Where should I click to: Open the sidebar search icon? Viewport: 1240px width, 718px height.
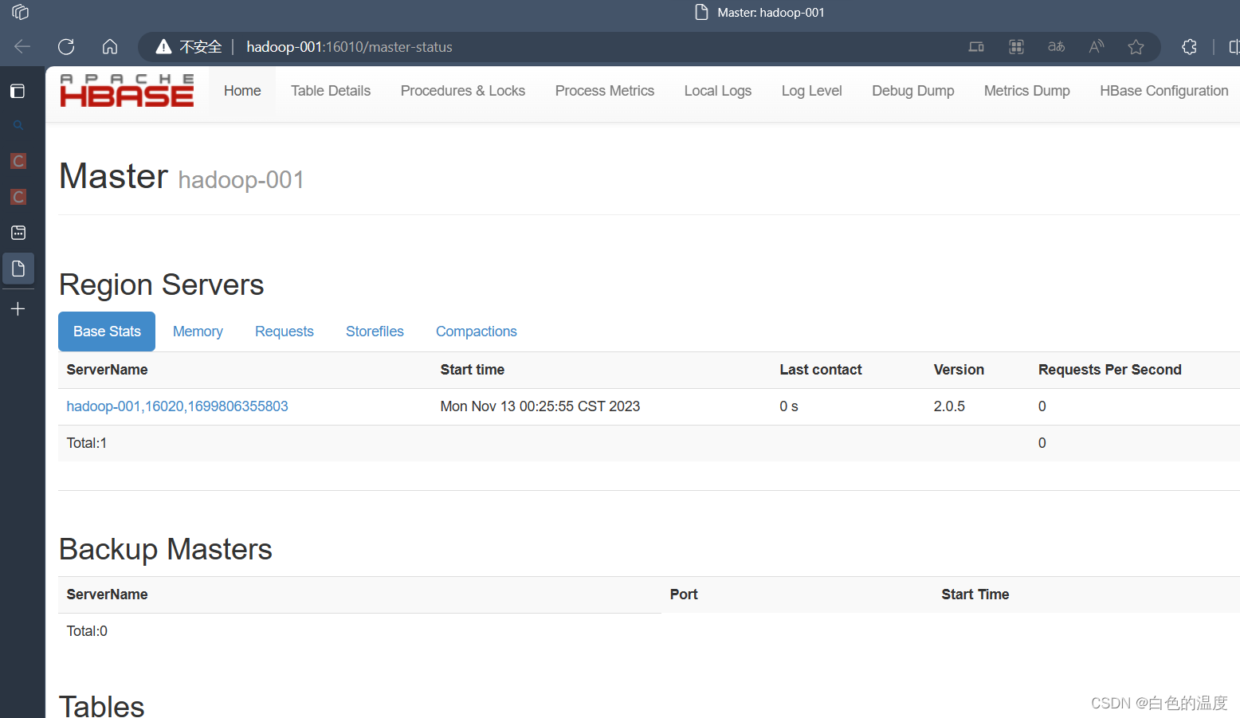18,125
